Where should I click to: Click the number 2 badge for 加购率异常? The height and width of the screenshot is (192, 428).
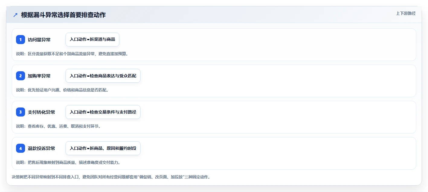21,76
